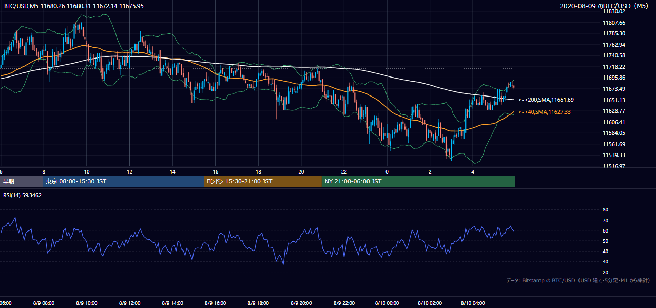The width and height of the screenshot is (656, 308).
Task: Click the 8/9 08:00 date axis label
Action: tap(43, 303)
